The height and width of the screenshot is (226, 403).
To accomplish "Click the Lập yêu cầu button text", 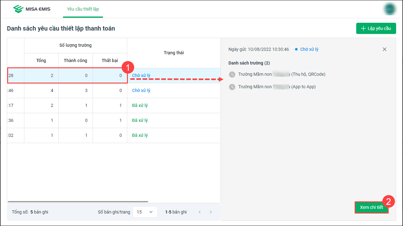I will coord(379,28).
